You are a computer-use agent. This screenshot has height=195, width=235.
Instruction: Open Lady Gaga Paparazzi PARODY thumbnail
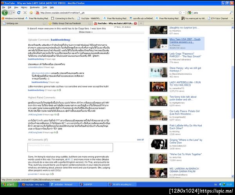(158, 58)
